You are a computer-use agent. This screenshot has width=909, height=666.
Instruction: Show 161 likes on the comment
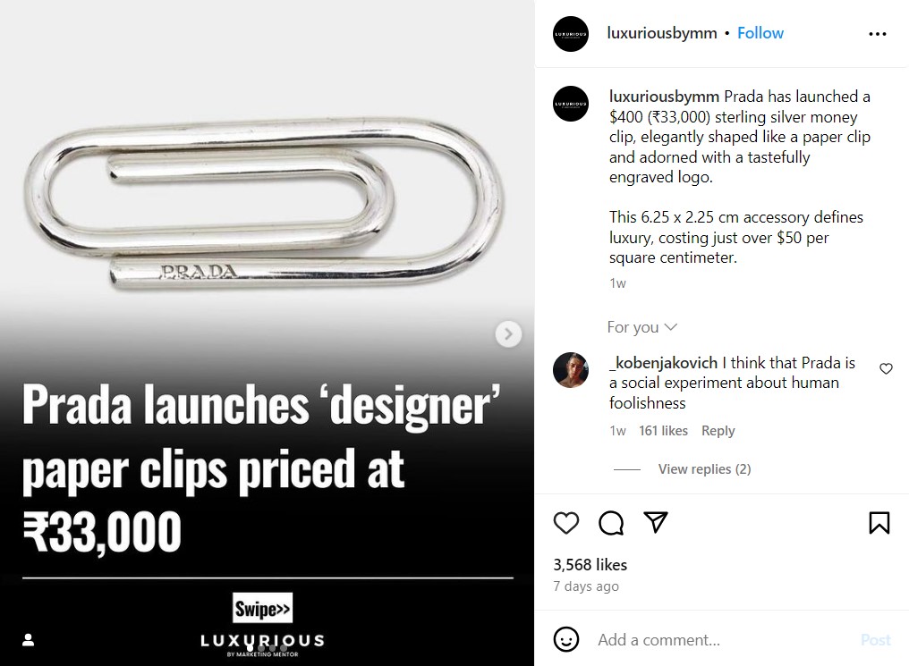pos(663,431)
